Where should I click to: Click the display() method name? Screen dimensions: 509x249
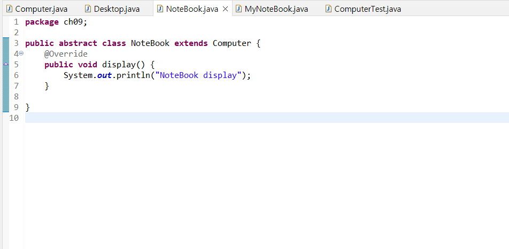click(124, 65)
